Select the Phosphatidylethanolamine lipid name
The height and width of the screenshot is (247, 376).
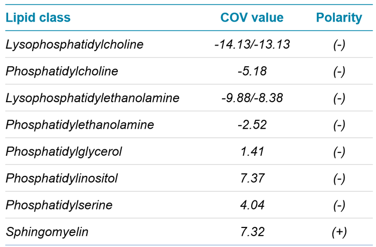(x=80, y=125)
